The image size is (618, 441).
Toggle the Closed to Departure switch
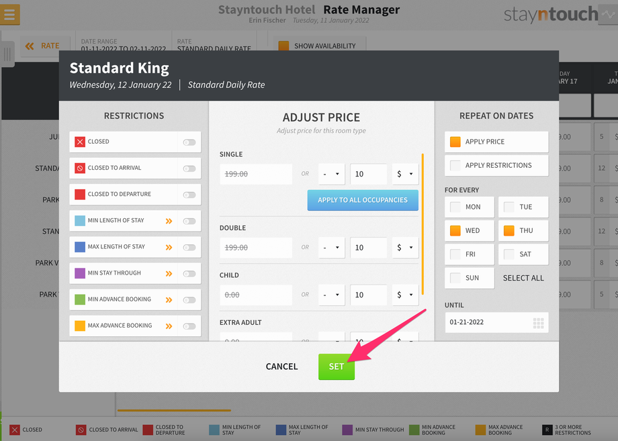click(x=189, y=195)
